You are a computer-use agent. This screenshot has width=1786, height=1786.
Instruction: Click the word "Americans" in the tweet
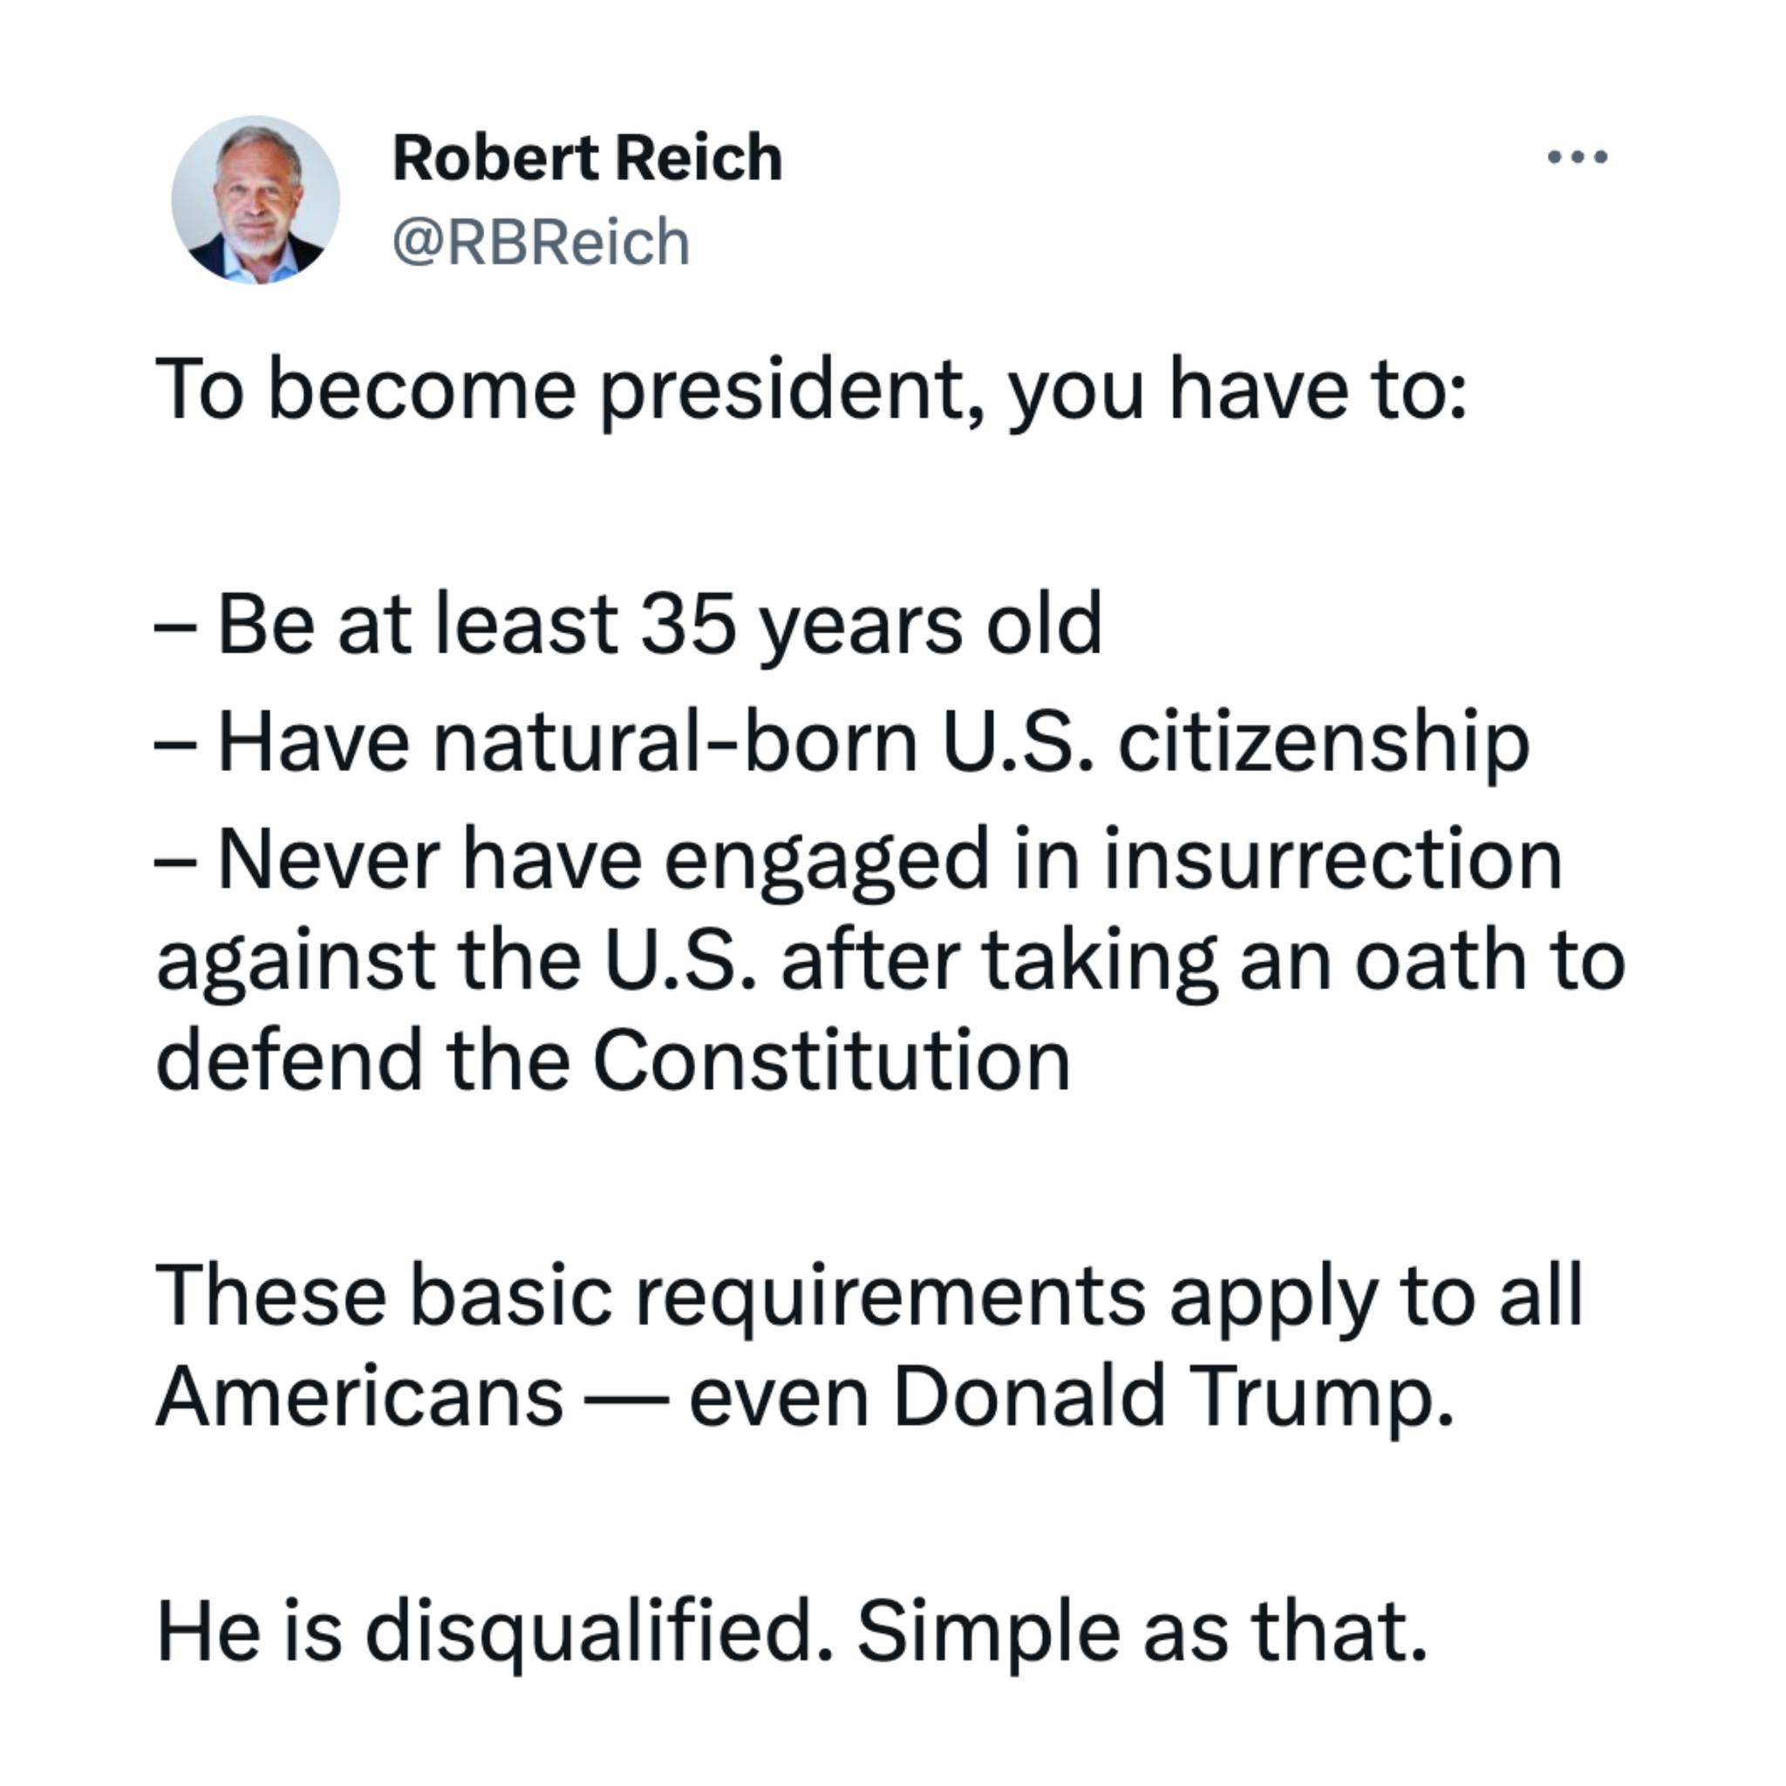pyautogui.click(x=358, y=1396)
